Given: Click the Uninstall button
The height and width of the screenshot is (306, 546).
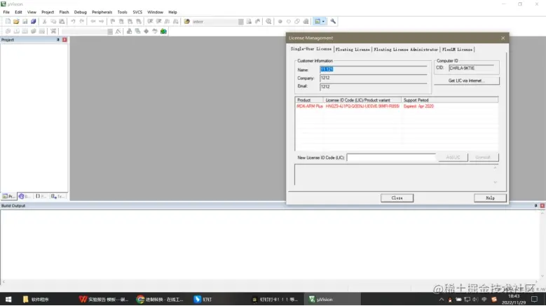Looking at the screenshot, I should [x=483, y=158].
